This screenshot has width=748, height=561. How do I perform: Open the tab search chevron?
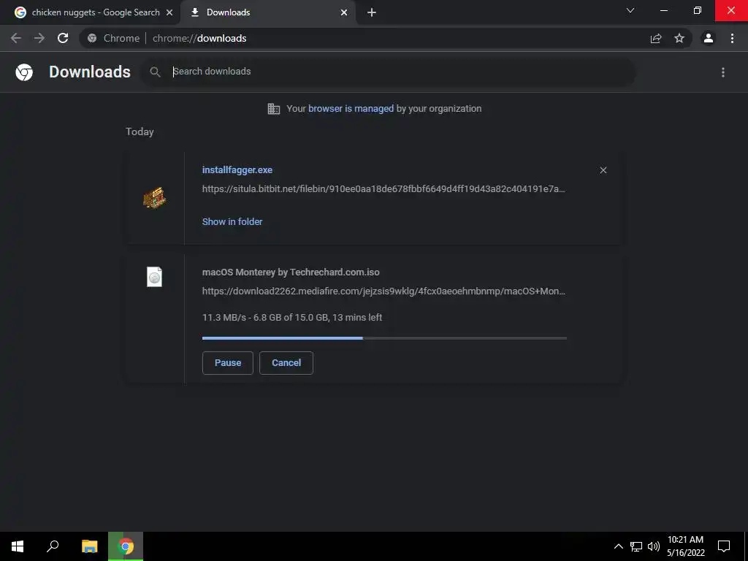tap(630, 10)
